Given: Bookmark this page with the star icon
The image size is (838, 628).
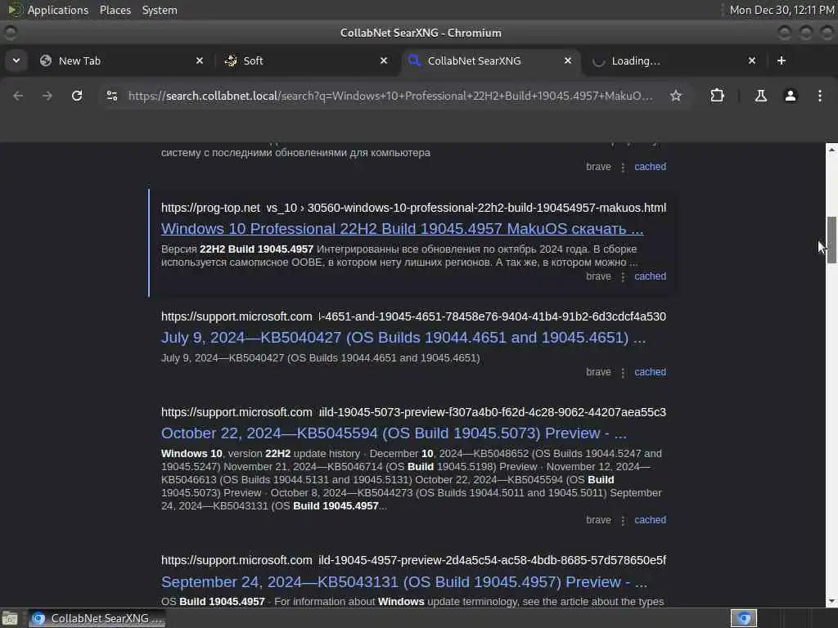Looking at the screenshot, I should point(676,96).
